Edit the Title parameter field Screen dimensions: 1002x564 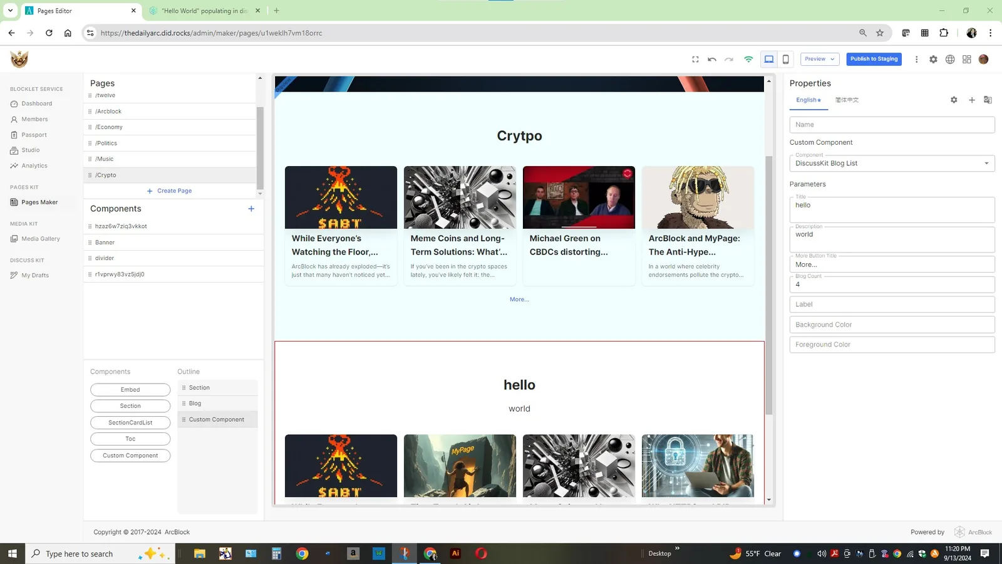892,210
